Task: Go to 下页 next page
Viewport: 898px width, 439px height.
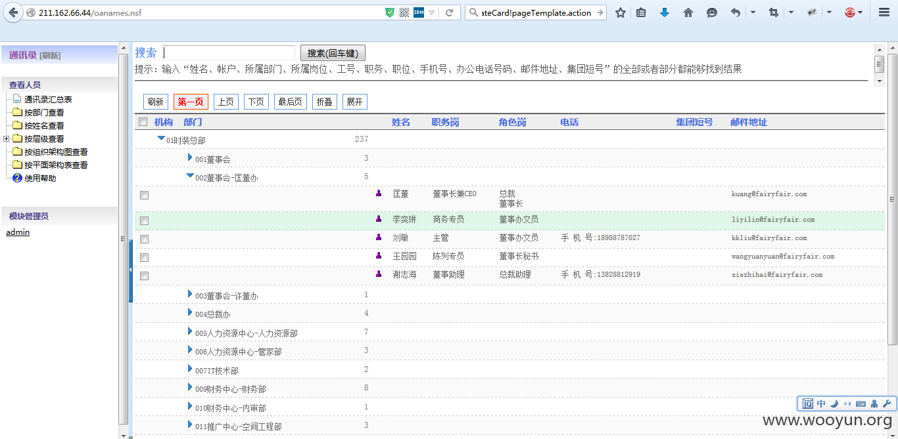Action: click(256, 102)
